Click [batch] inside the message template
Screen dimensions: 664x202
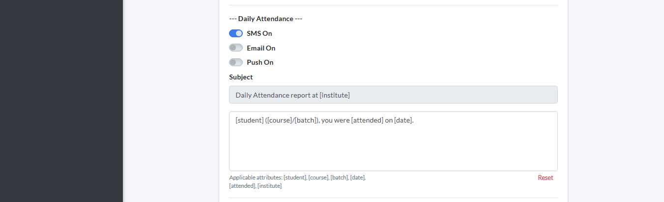coord(306,121)
